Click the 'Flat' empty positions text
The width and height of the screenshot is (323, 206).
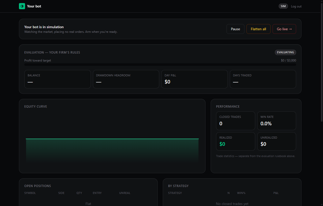[88, 204]
